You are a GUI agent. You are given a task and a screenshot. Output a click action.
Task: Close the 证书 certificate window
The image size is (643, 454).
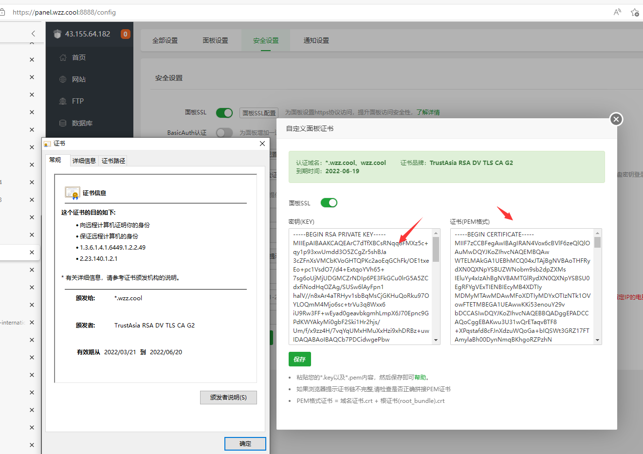(x=262, y=144)
